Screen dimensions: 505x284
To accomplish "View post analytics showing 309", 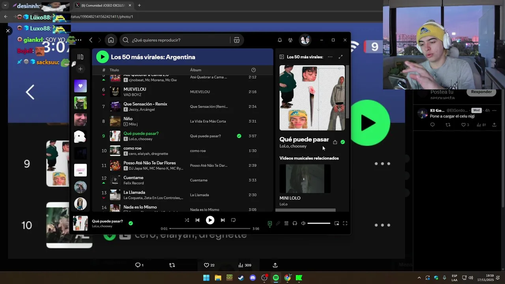I will point(245,265).
